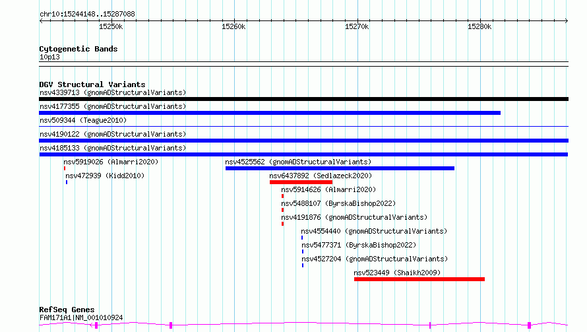Click the red marker under nsv4191876
This screenshot has height=332, width=587.
click(x=283, y=224)
